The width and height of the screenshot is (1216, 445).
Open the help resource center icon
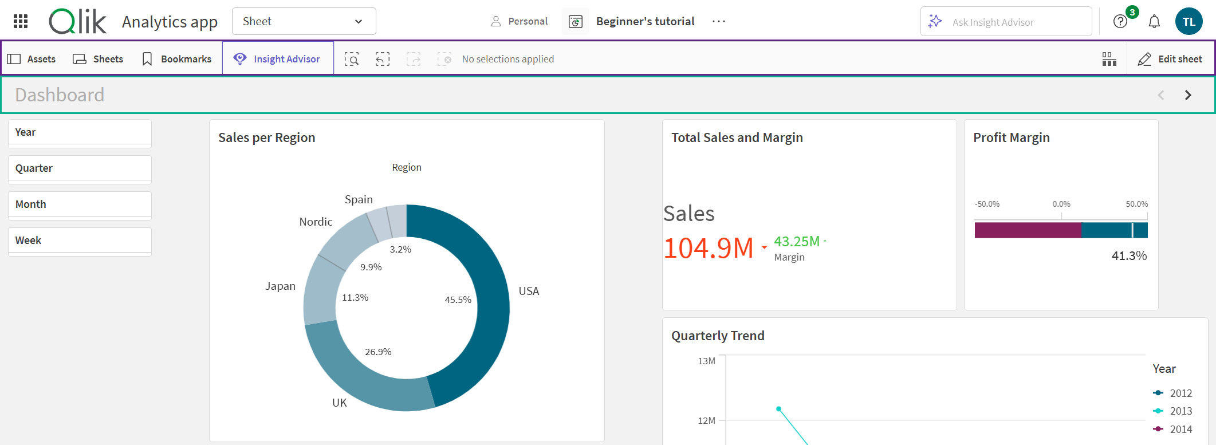[x=1120, y=22]
